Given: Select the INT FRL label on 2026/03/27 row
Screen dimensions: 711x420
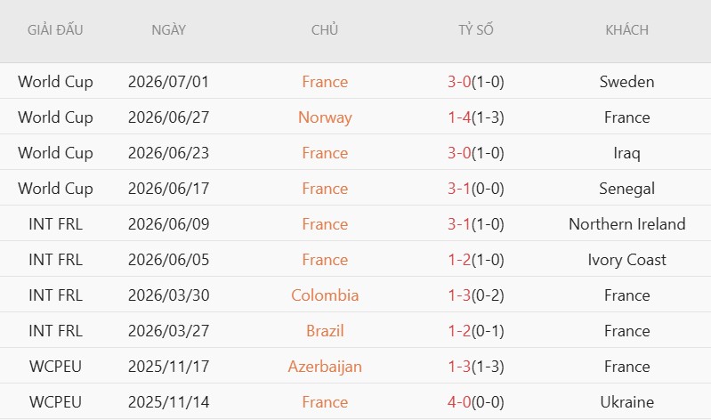Looking at the screenshot, I should click(55, 331).
